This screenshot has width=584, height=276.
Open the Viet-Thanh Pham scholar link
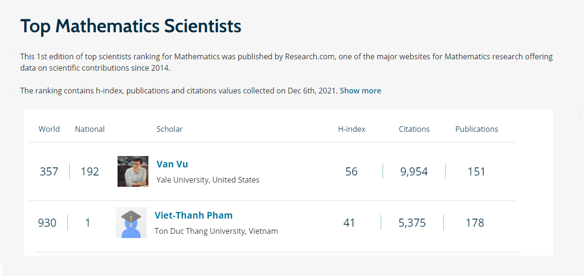pyautogui.click(x=193, y=215)
